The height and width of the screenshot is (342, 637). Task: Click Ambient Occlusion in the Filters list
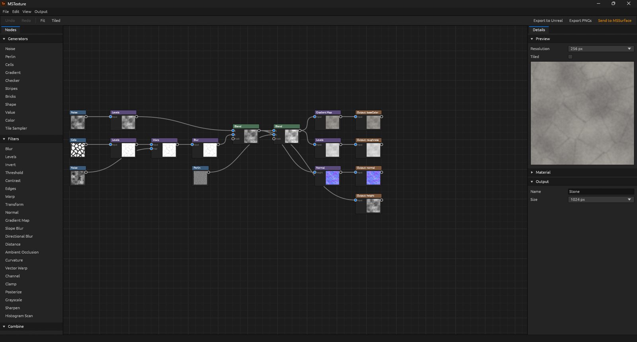(x=22, y=252)
